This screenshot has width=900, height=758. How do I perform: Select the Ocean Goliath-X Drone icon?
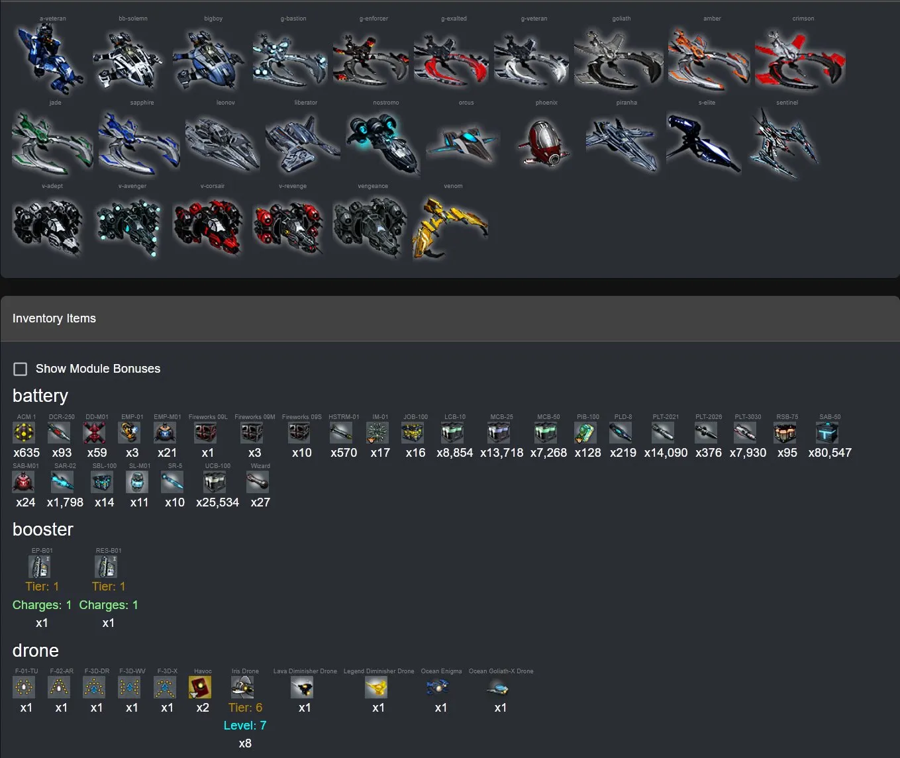coord(498,687)
